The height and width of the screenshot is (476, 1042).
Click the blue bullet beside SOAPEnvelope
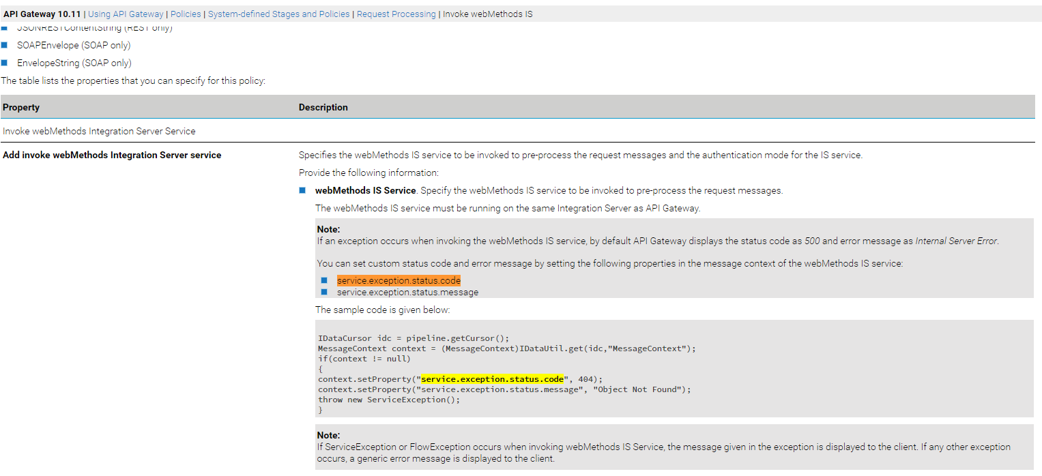4,45
